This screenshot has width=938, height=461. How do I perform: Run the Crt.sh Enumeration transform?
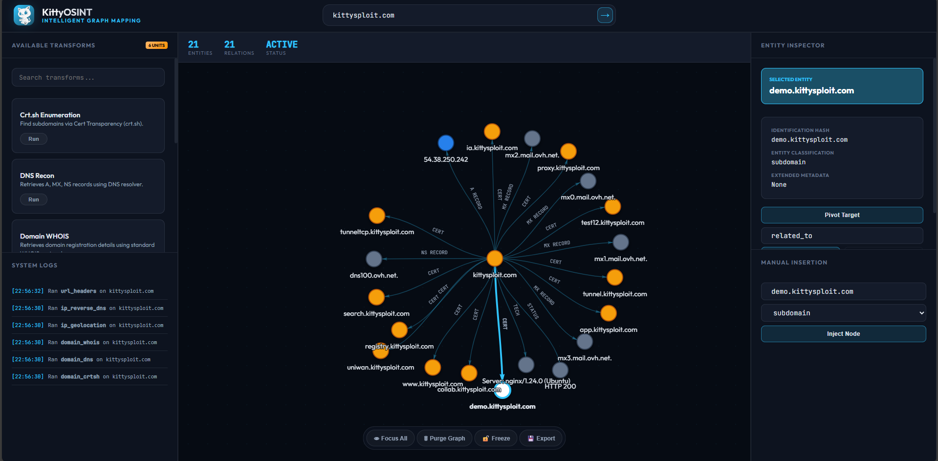tap(34, 139)
